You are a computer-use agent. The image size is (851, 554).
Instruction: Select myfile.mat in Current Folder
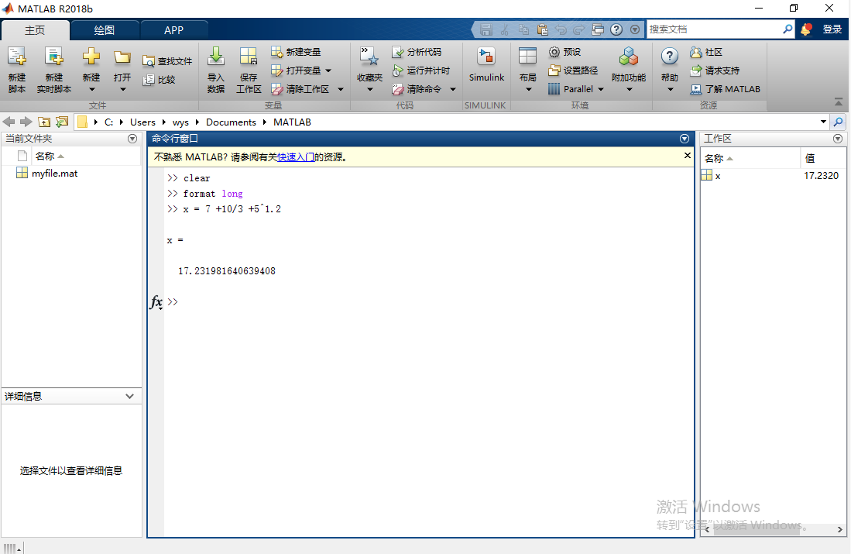(54, 174)
